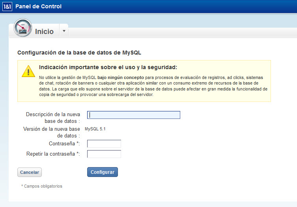Click the Indicación importante warning heading
The height and width of the screenshot is (207, 297).
pyautogui.click(x=108, y=67)
